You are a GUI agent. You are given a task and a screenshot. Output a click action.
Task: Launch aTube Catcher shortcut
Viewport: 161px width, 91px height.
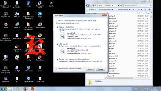tap(40, 58)
